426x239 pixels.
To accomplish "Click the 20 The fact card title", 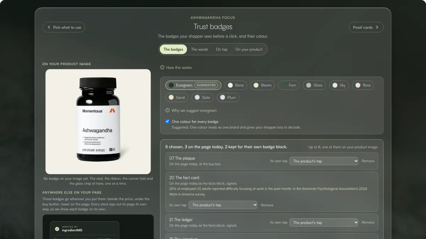I will [x=184, y=178].
